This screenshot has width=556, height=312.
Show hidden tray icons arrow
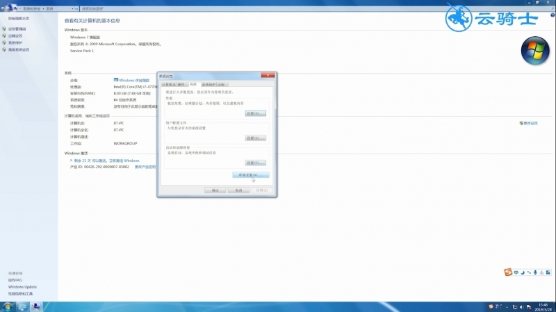507,307
